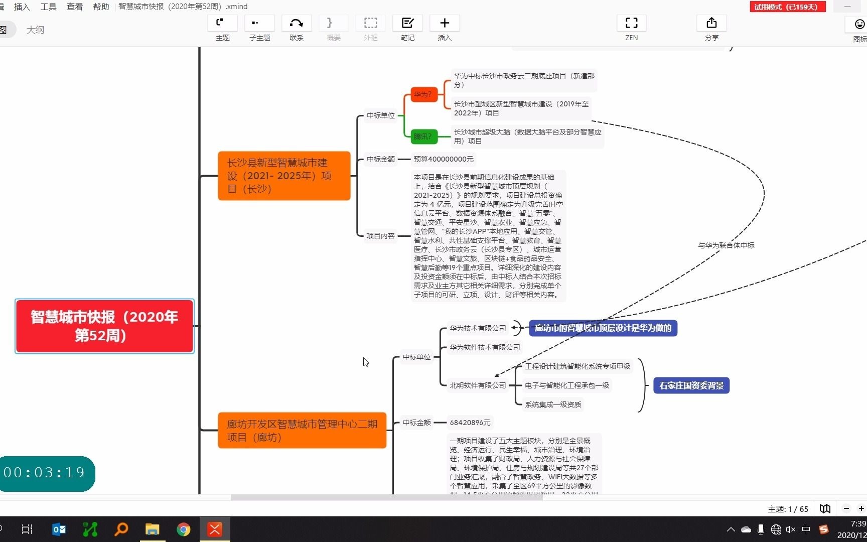The image size is (867, 542).
Task: Click the 外框 (Boundary) toolbar icon
Action: click(371, 23)
